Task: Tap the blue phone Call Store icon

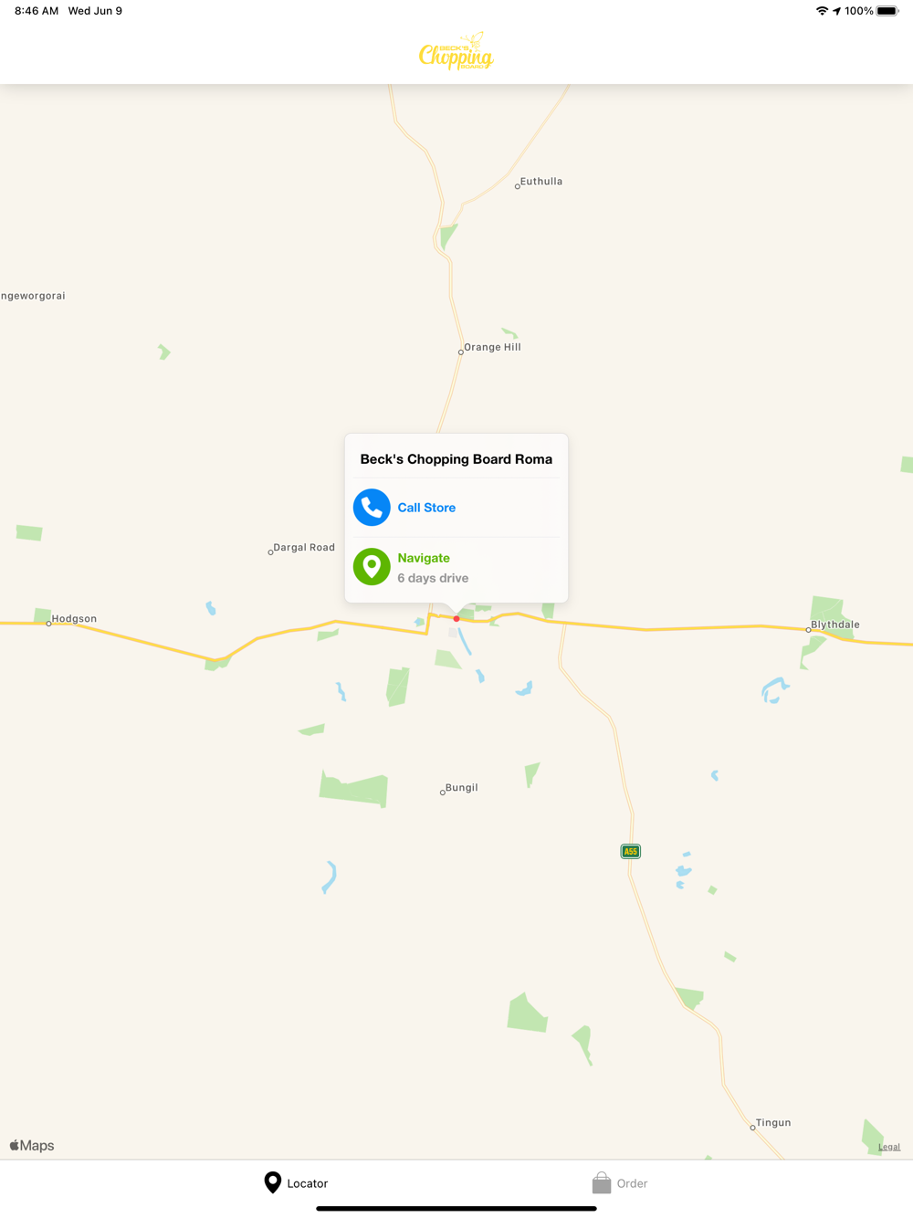Action: [372, 508]
